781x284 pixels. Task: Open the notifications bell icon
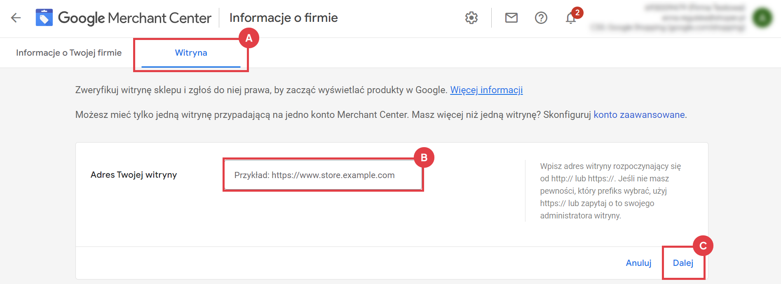[570, 19]
